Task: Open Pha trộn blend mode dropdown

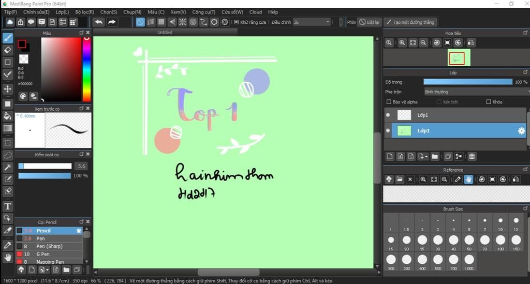Action: pos(477,92)
